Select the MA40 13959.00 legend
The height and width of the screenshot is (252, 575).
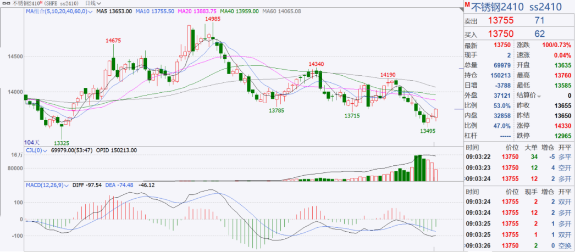[x=239, y=12]
